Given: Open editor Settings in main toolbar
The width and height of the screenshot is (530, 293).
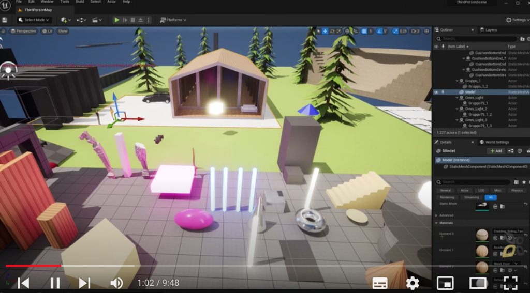Looking at the screenshot, I should [x=517, y=20].
